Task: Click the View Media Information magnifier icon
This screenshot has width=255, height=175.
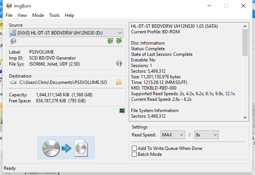Action: tap(13, 41)
